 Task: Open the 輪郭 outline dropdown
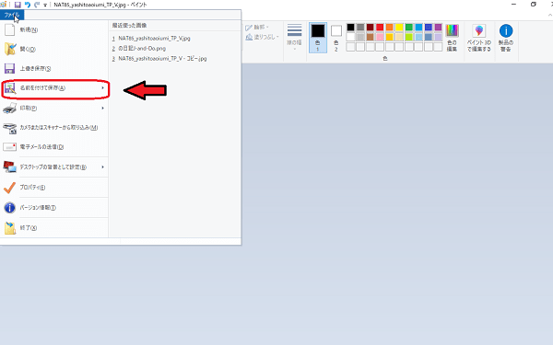point(257,28)
